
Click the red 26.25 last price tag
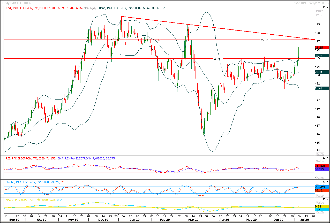(322, 48)
